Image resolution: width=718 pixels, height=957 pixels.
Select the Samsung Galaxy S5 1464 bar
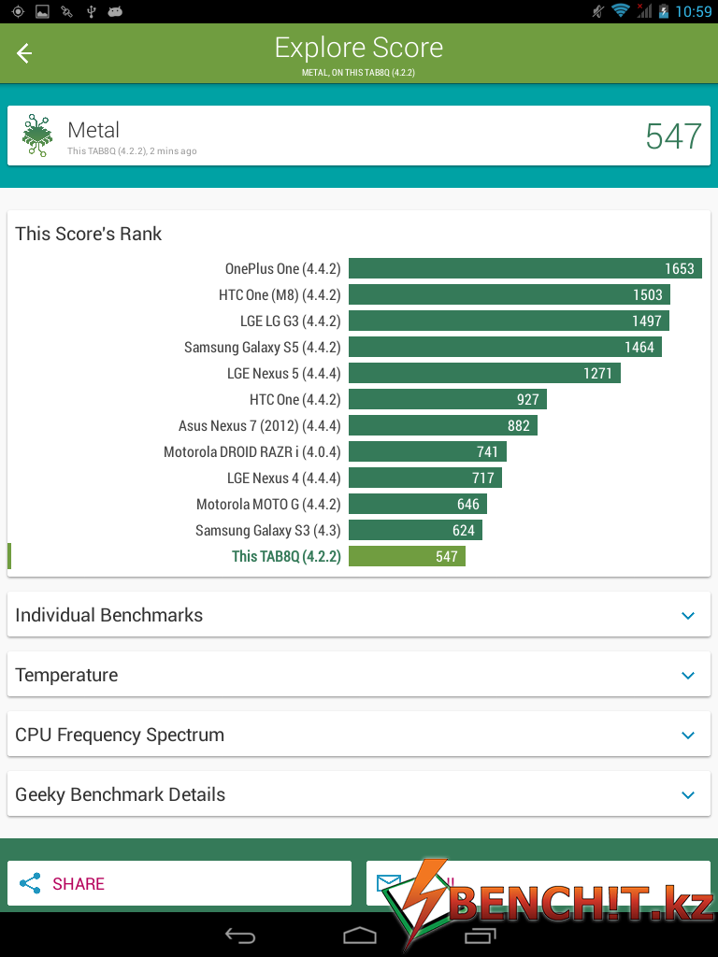pyautogui.click(x=505, y=348)
